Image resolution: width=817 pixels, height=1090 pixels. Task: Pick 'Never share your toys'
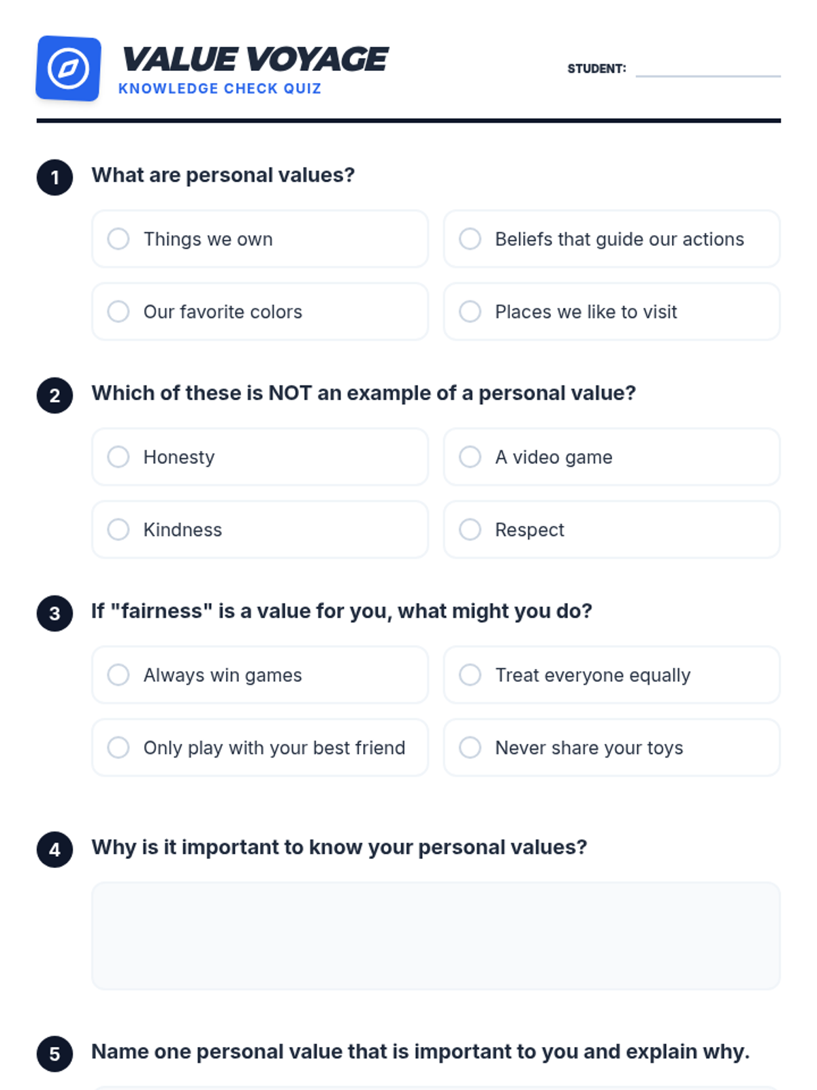pyautogui.click(x=611, y=747)
